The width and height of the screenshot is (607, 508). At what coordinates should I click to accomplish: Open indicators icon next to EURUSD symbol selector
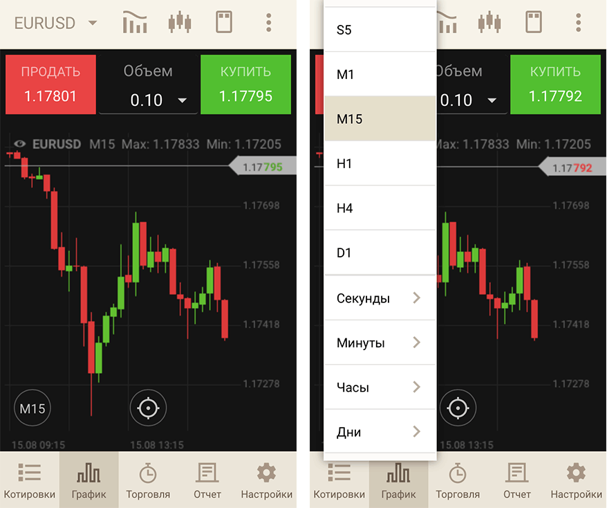coord(135,22)
